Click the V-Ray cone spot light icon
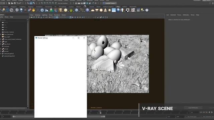The image size is (214, 120). click(x=105, y=10)
